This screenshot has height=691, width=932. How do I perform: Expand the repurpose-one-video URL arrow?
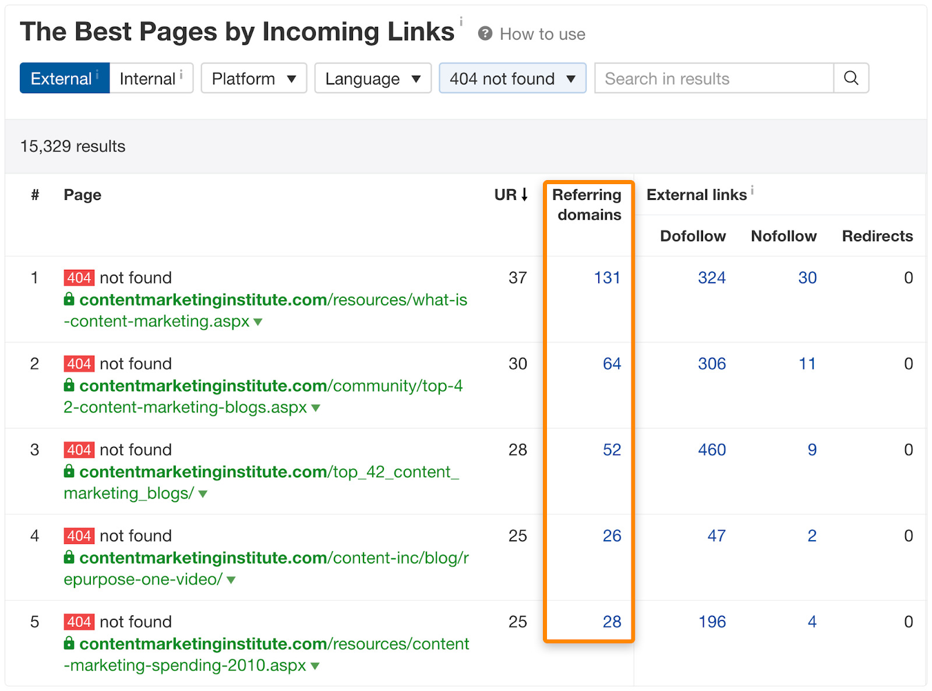click(x=231, y=580)
